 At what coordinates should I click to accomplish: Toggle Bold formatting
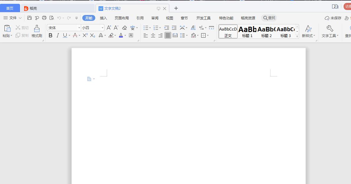(x=51, y=35)
